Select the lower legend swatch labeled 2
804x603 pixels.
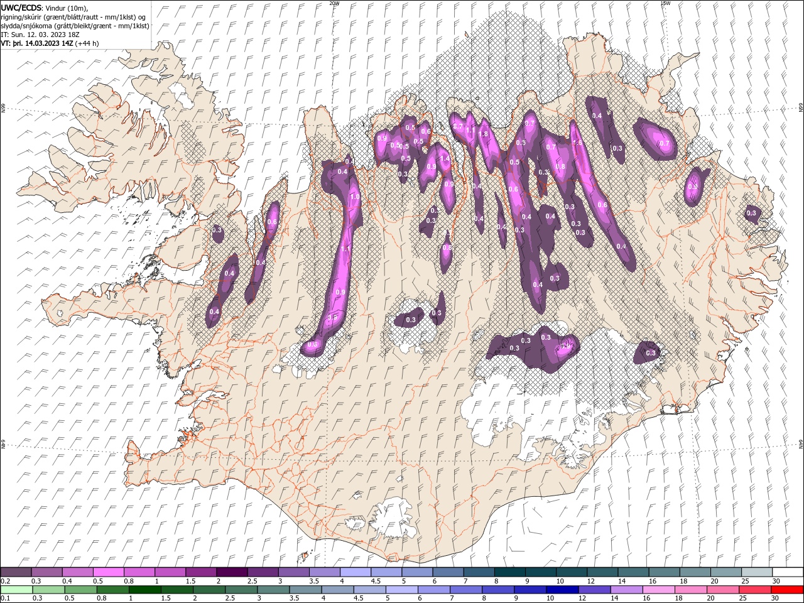(209, 590)
